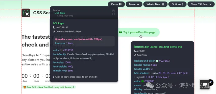Image resolution: width=216 pixels, height=94 pixels.
Task: Navigate down to child element arrow
Action: click(113, 14)
